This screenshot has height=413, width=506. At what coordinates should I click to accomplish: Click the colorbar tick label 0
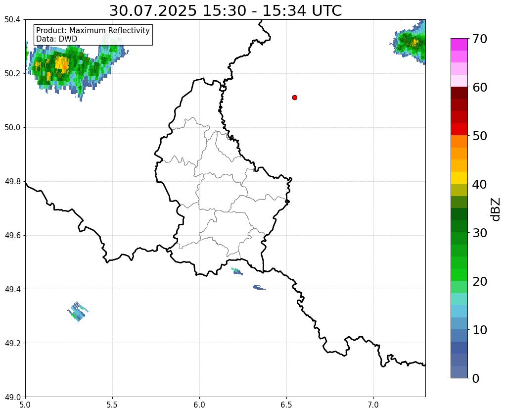476,378
